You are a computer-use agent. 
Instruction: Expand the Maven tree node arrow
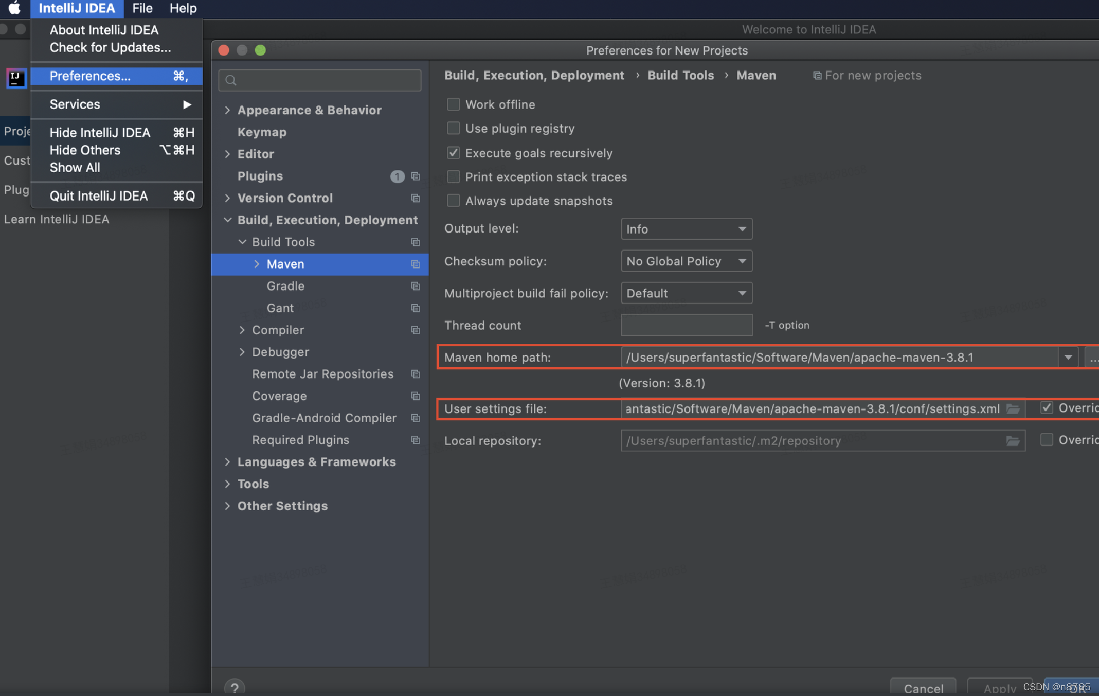(x=257, y=264)
